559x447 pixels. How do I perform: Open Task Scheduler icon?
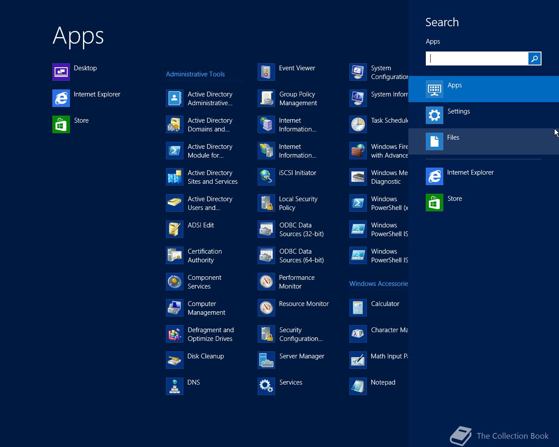click(358, 124)
